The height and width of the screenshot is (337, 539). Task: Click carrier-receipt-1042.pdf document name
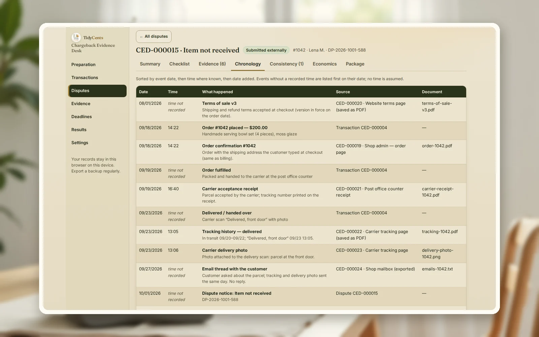[x=438, y=192]
